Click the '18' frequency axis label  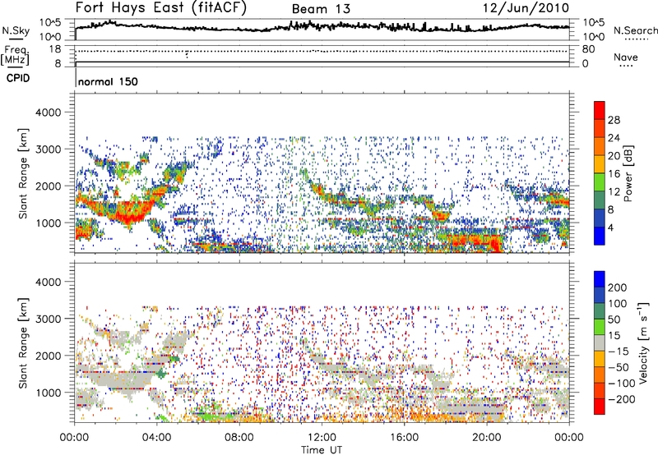click(x=55, y=49)
